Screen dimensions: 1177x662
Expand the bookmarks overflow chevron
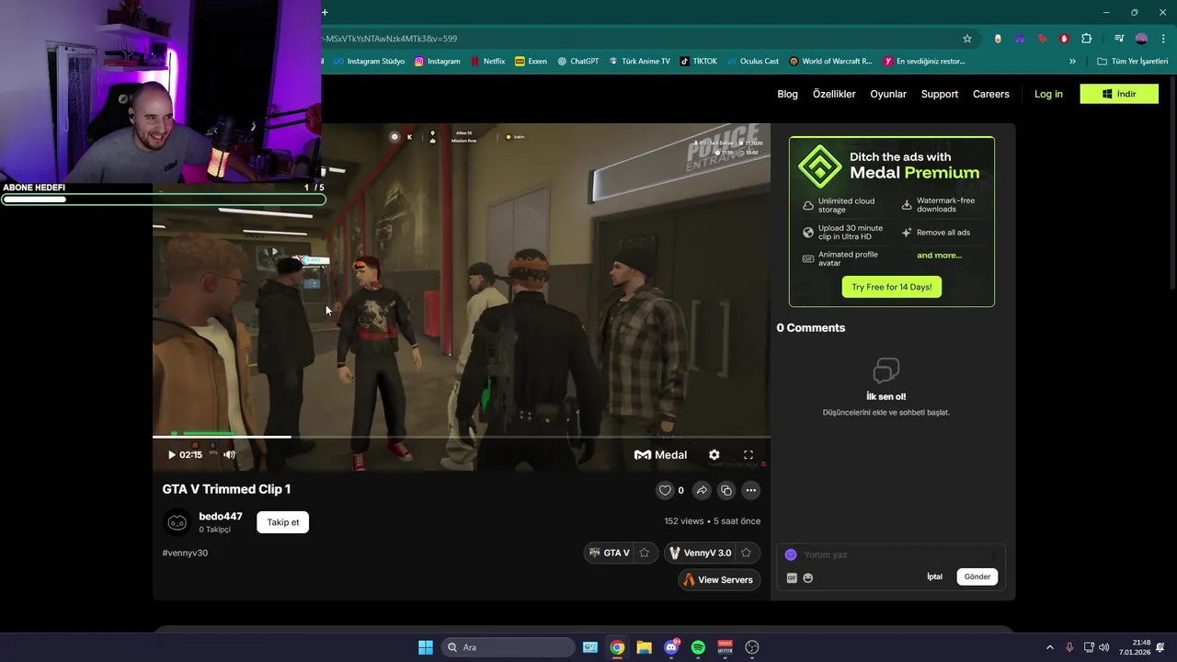pos(1072,62)
